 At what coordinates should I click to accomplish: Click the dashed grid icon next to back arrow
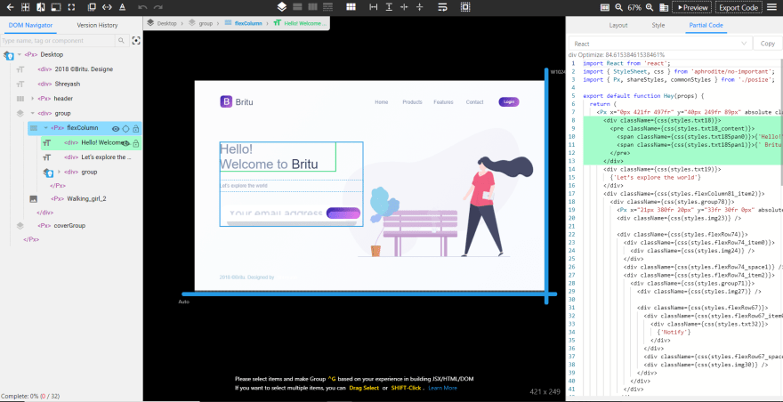coord(26,7)
